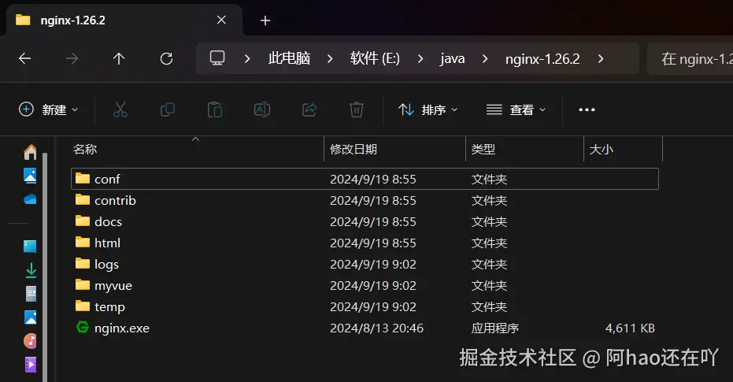Image resolution: width=733 pixels, height=382 pixels.
Task: Open Documents icon in the sidebar
Action: pos(31,294)
